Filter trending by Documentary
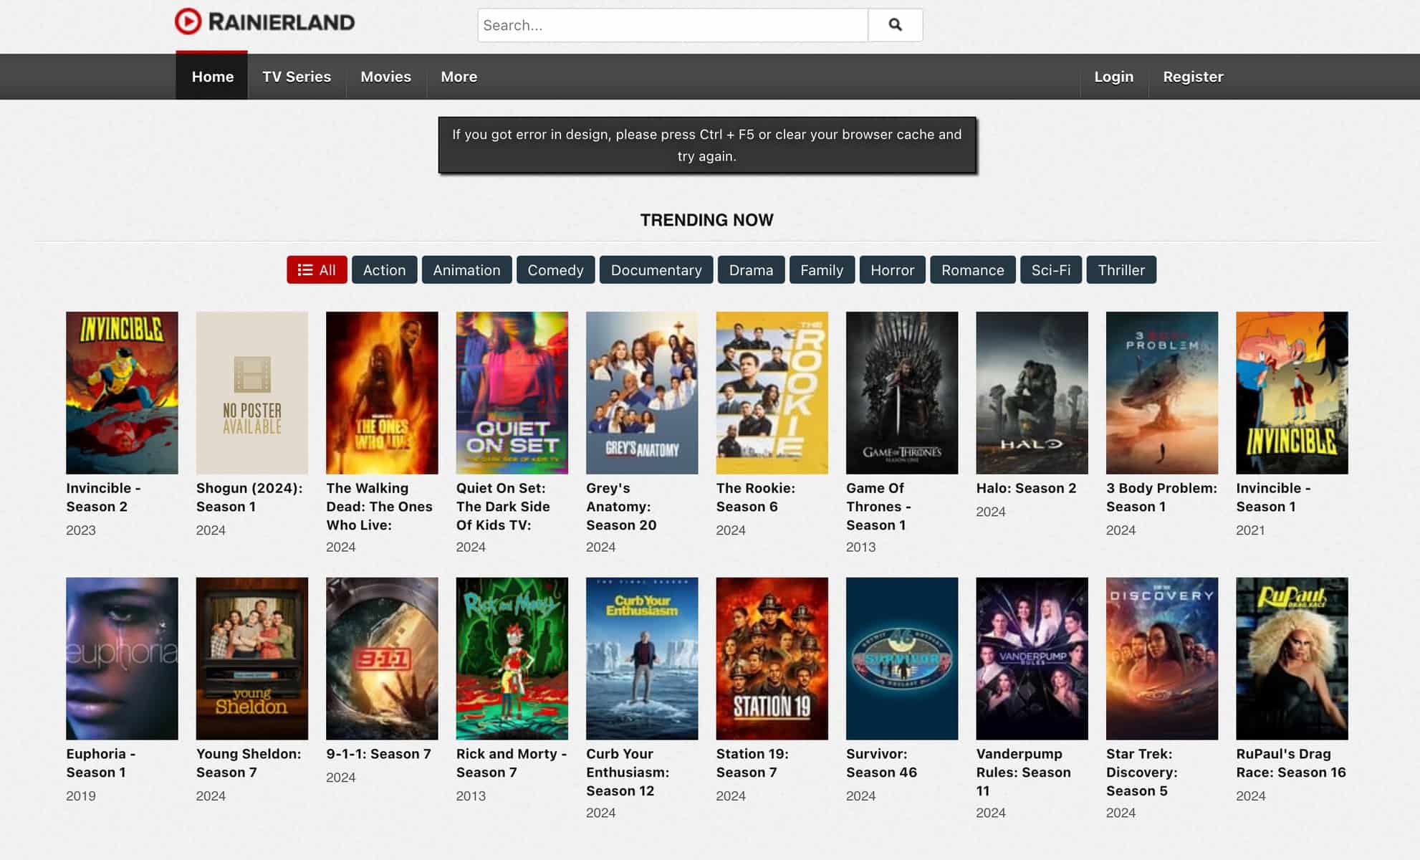 click(656, 270)
